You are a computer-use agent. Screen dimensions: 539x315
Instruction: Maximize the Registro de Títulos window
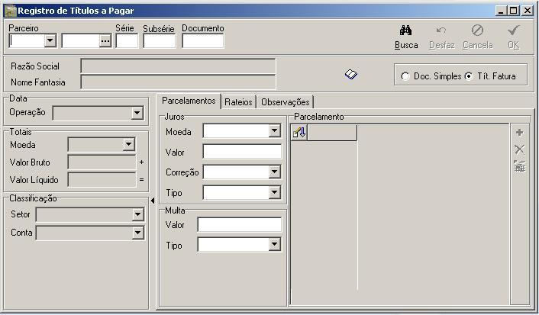pos(513,11)
